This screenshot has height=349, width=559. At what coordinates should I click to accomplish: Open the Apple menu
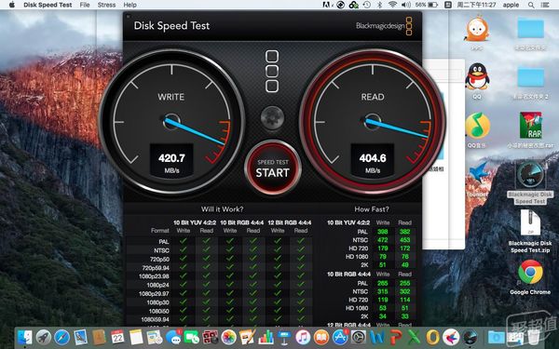(x=12, y=5)
